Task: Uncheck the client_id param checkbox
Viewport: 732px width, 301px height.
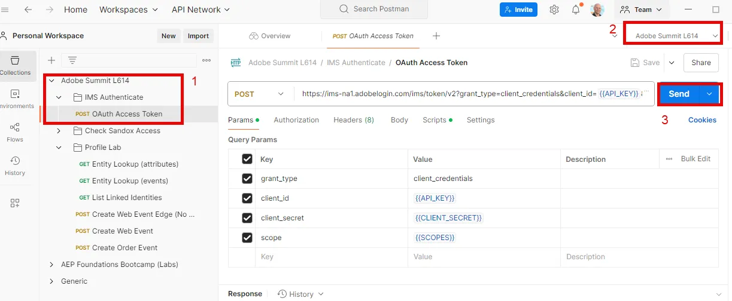Action: (247, 198)
